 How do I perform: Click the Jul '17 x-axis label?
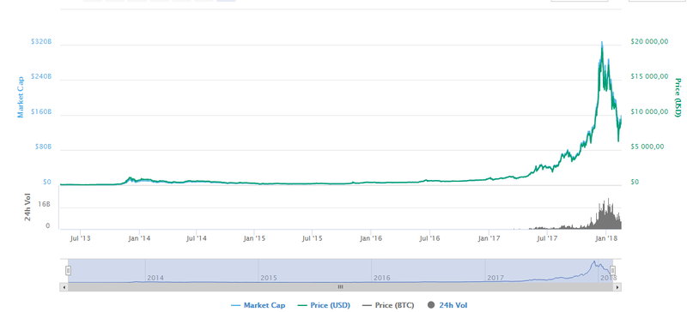point(546,238)
